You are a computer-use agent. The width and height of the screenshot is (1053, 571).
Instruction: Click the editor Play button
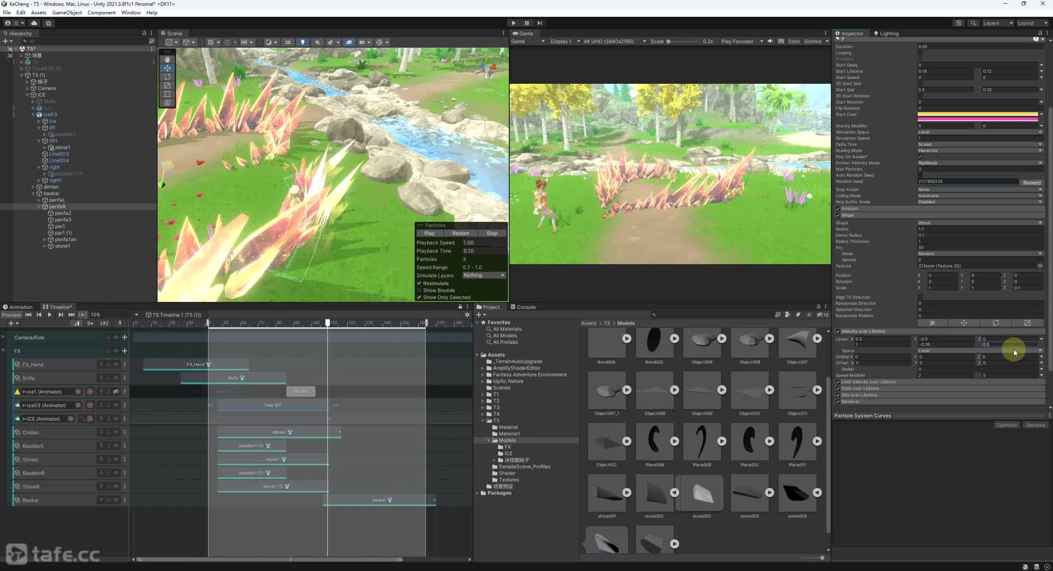point(513,23)
